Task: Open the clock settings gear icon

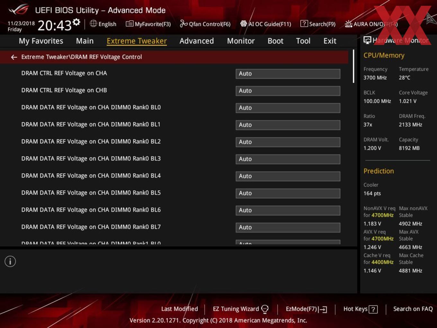Action: (x=76, y=22)
